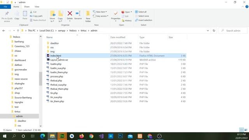Image resolution: width=249 pixels, height=140 pixels.
Task: Open banhang folder in navigation tree
Action: 19,42
